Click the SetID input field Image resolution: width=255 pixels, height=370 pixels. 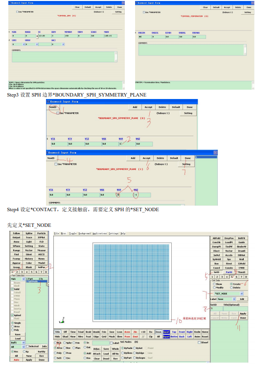(216, 308)
